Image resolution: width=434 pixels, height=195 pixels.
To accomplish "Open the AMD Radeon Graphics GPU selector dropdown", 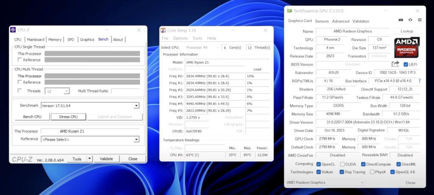I will [x=325, y=182].
